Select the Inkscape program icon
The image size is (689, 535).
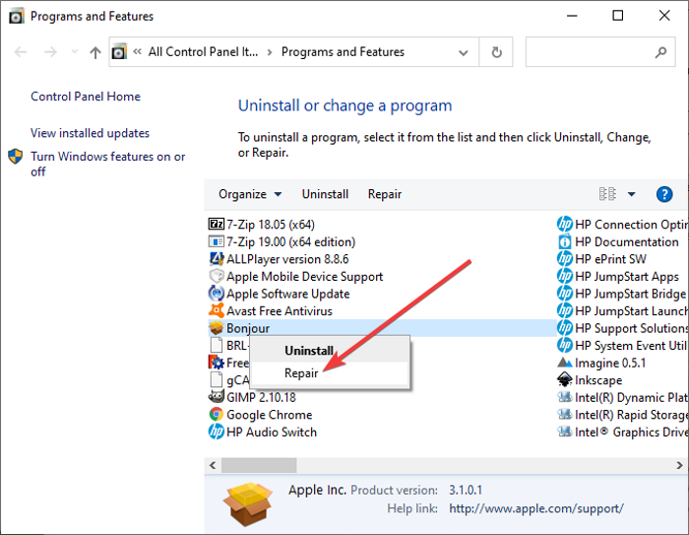[x=565, y=380]
